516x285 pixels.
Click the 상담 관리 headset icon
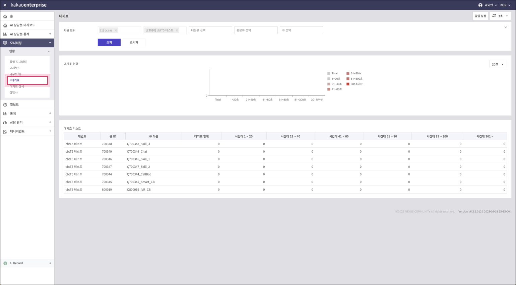click(5, 123)
